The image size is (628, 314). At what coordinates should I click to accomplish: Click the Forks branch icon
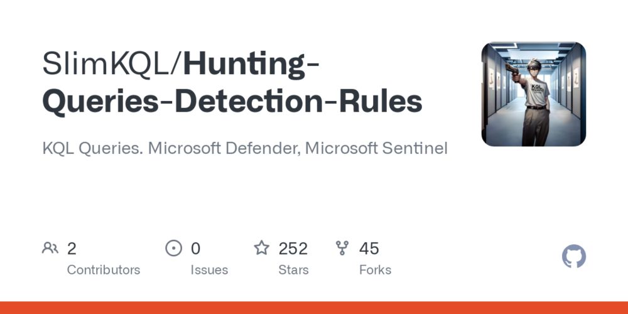(342, 248)
